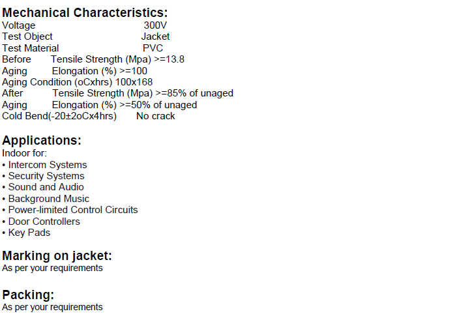Screen dimensions: 457x318
Task: Click Intercom Systems bullet item
Action: [44, 165]
